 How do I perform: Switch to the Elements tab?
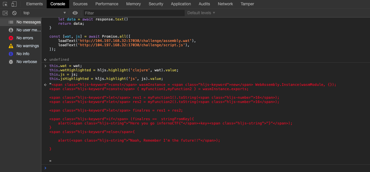point(34,4)
